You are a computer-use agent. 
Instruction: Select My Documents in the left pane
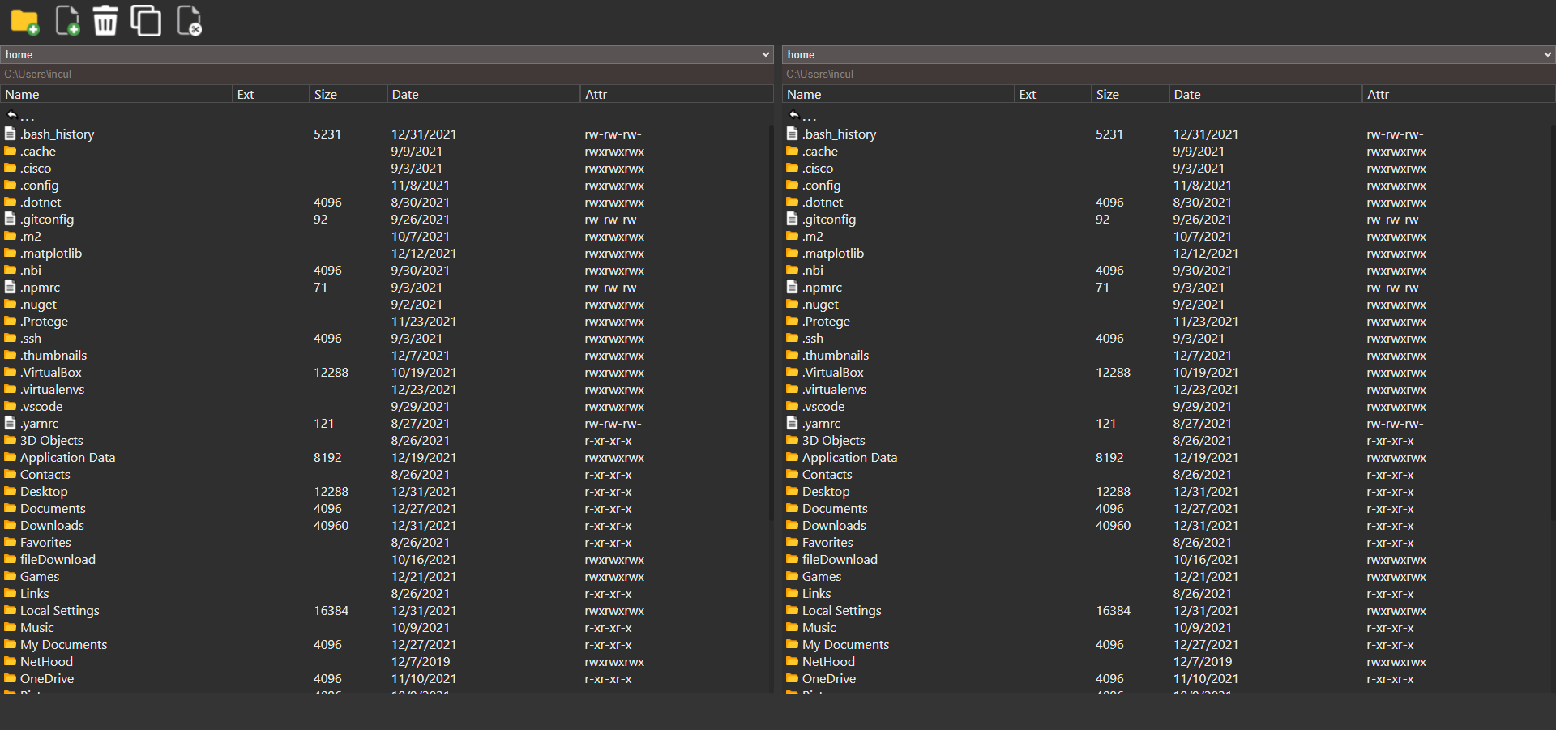[63, 644]
